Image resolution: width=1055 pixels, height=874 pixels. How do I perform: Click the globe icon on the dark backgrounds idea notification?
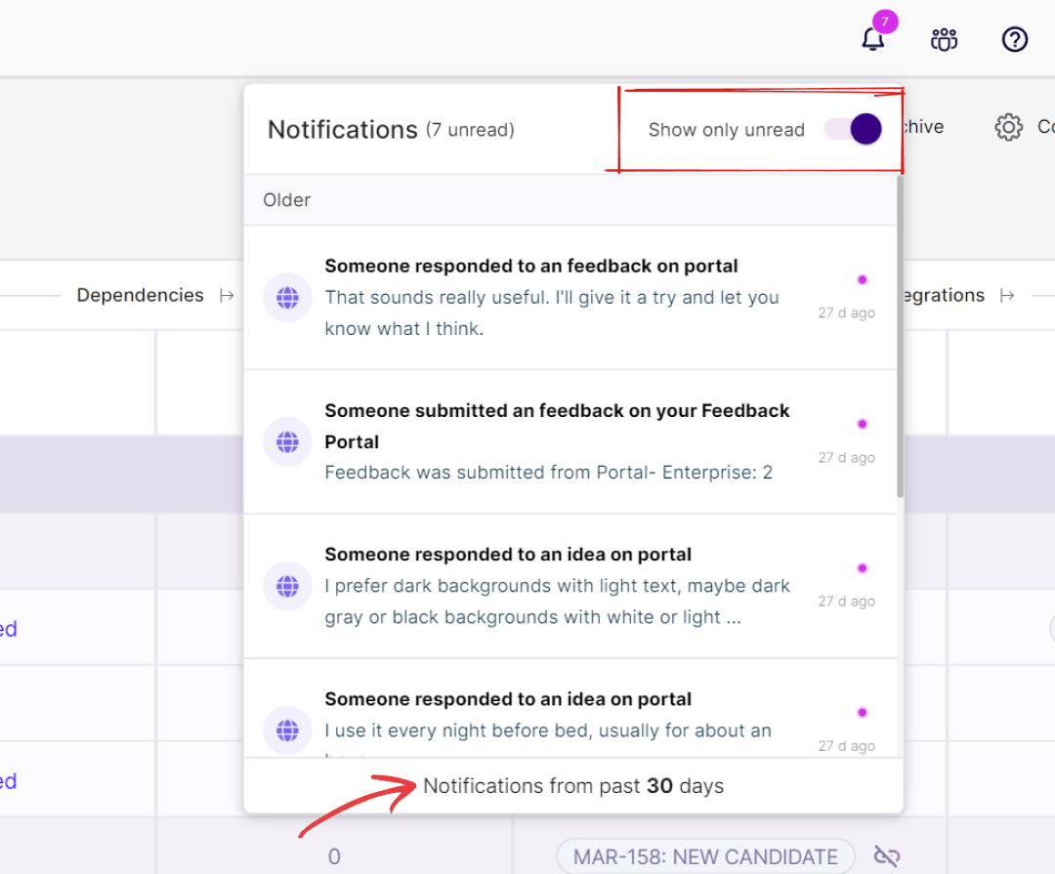(287, 585)
